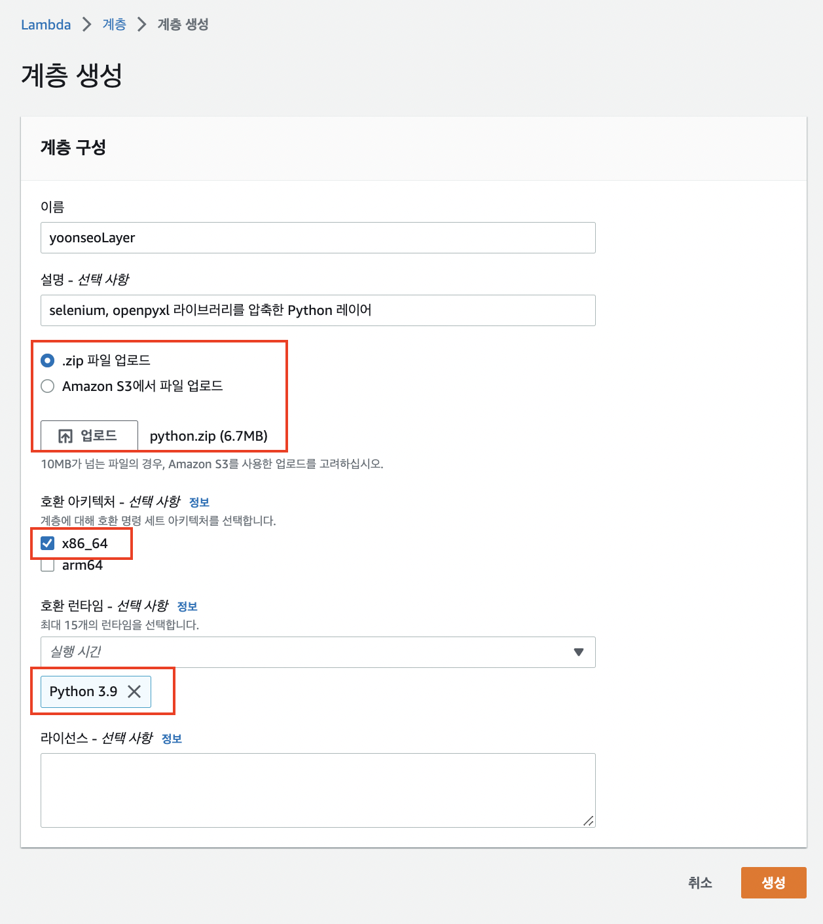Select Amazon S3에서 파일 업로드 radio option
The width and height of the screenshot is (823, 924).
point(48,386)
